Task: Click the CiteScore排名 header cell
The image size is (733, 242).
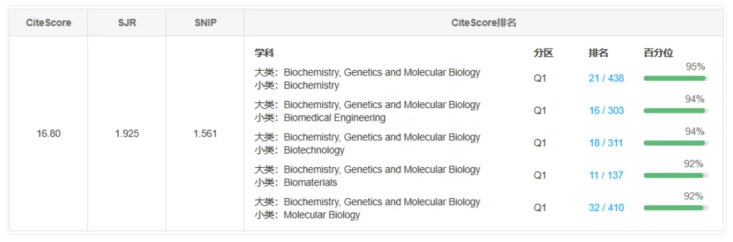Action: pos(484,22)
